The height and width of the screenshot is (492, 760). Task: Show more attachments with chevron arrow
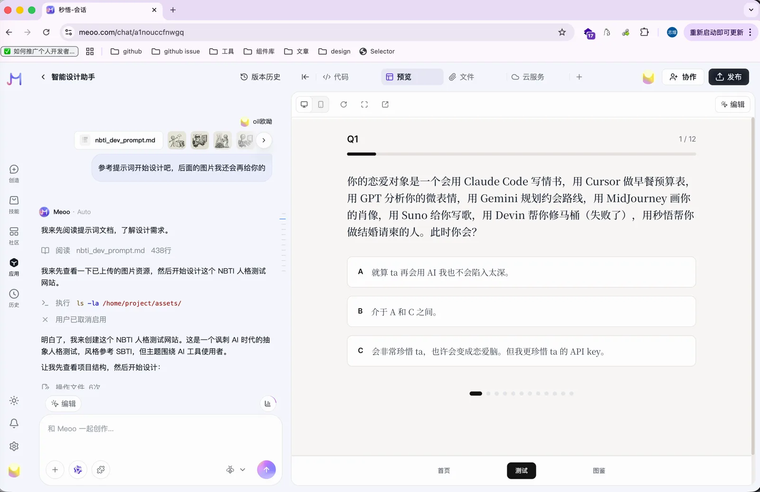click(264, 140)
